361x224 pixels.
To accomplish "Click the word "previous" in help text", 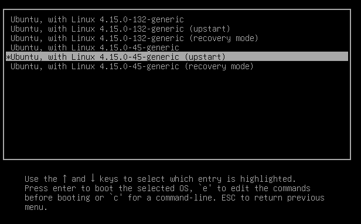I will (x=306, y=198).
